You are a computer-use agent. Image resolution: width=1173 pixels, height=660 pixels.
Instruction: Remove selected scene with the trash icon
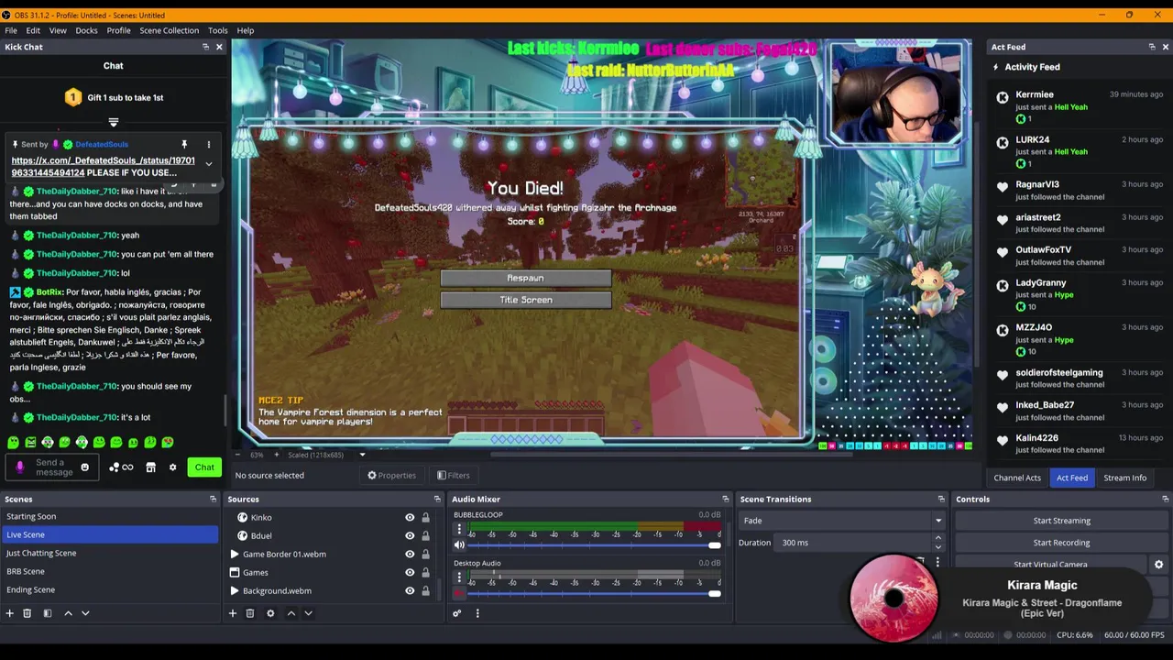click(27, 613)
